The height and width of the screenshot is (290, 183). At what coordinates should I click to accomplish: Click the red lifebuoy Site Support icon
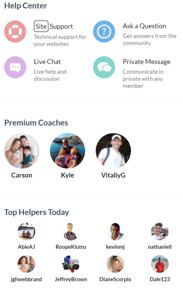point(15,32)
